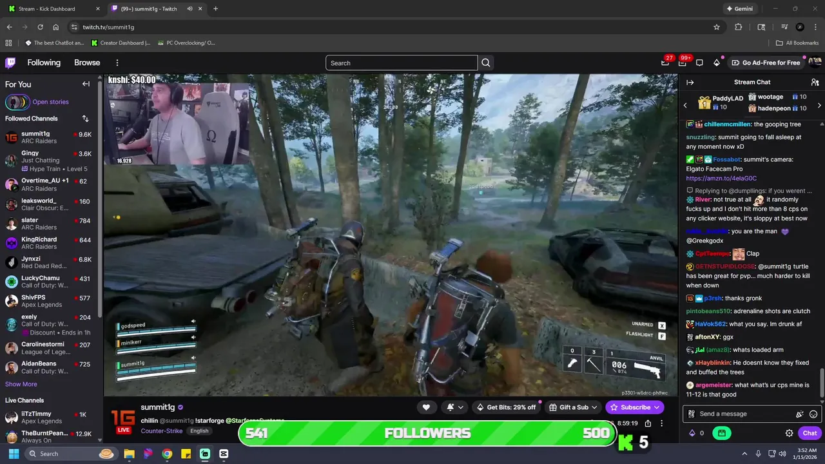Collapse Stream Chat panel arrow
The image size is (825, 464).
[690, 82]
